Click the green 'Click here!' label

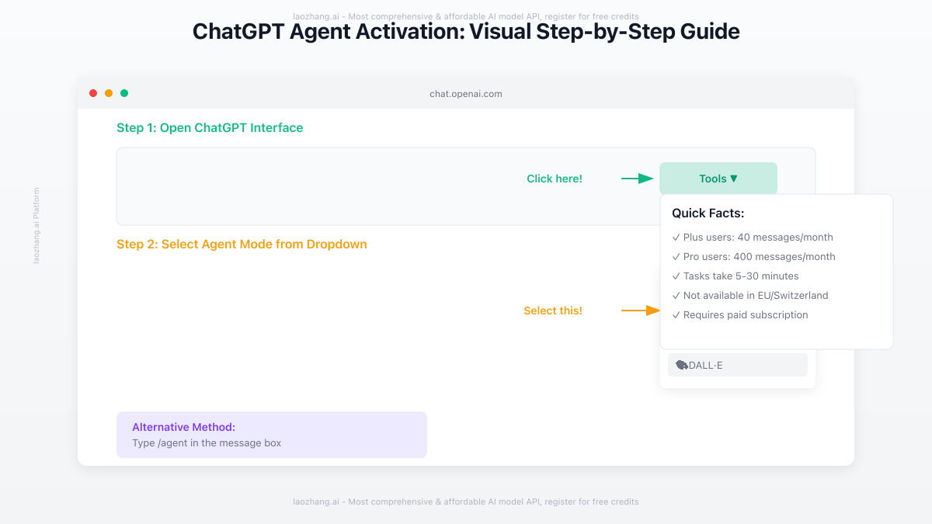tap(555, 179)
